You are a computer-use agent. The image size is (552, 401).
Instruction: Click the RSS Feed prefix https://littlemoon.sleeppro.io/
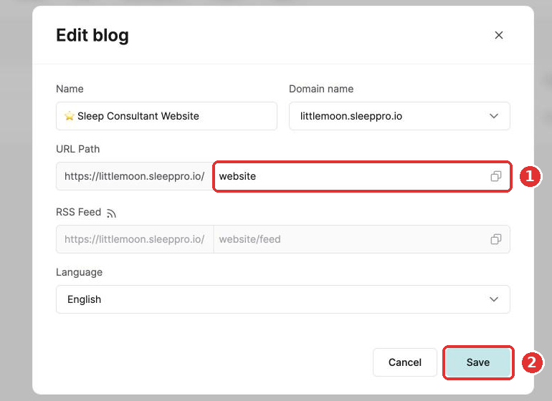click(x=135, y=239)
